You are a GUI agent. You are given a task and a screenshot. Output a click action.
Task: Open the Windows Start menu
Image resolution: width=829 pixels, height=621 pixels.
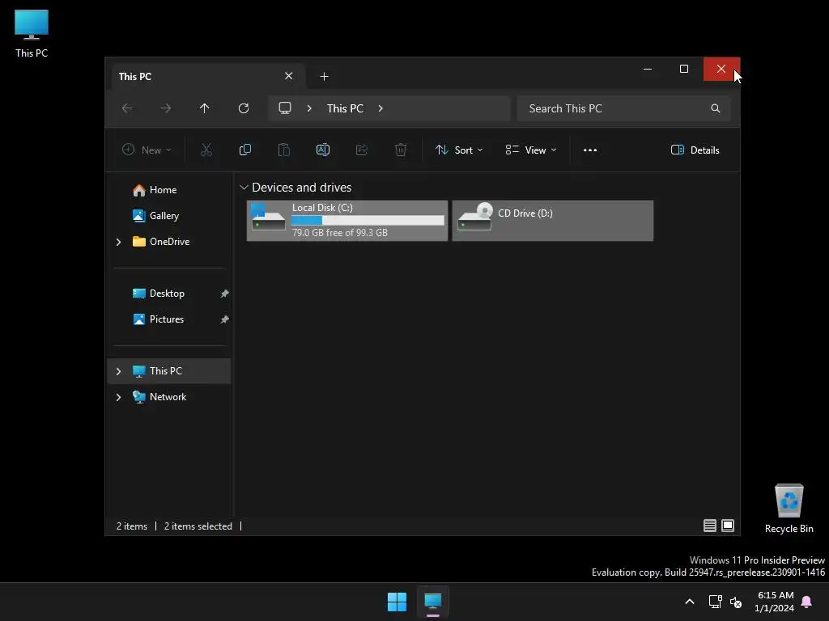coord(397,602)
